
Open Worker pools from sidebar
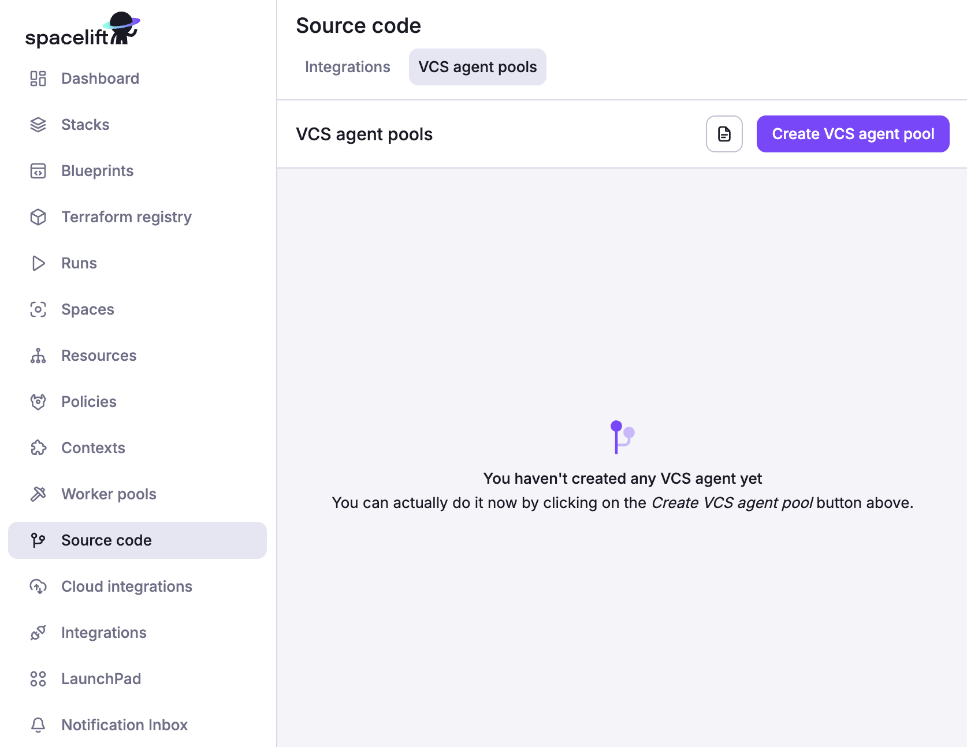pyautogui.click(x=109, y=494)
